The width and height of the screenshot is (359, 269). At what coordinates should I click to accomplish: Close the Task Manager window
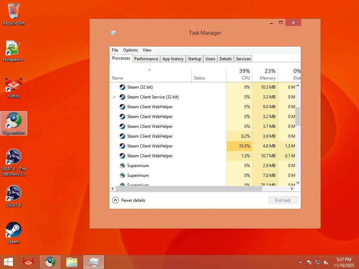coord(293,23)
